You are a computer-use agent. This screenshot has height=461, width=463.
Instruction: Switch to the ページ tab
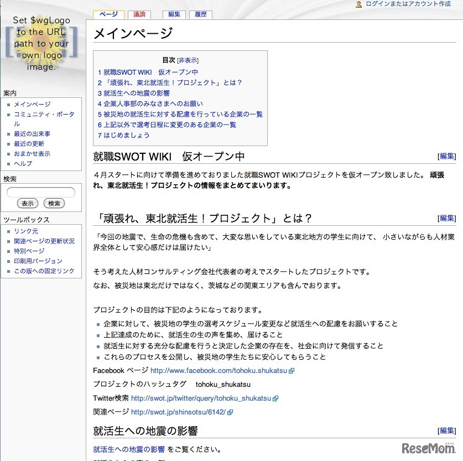[108, 14]
